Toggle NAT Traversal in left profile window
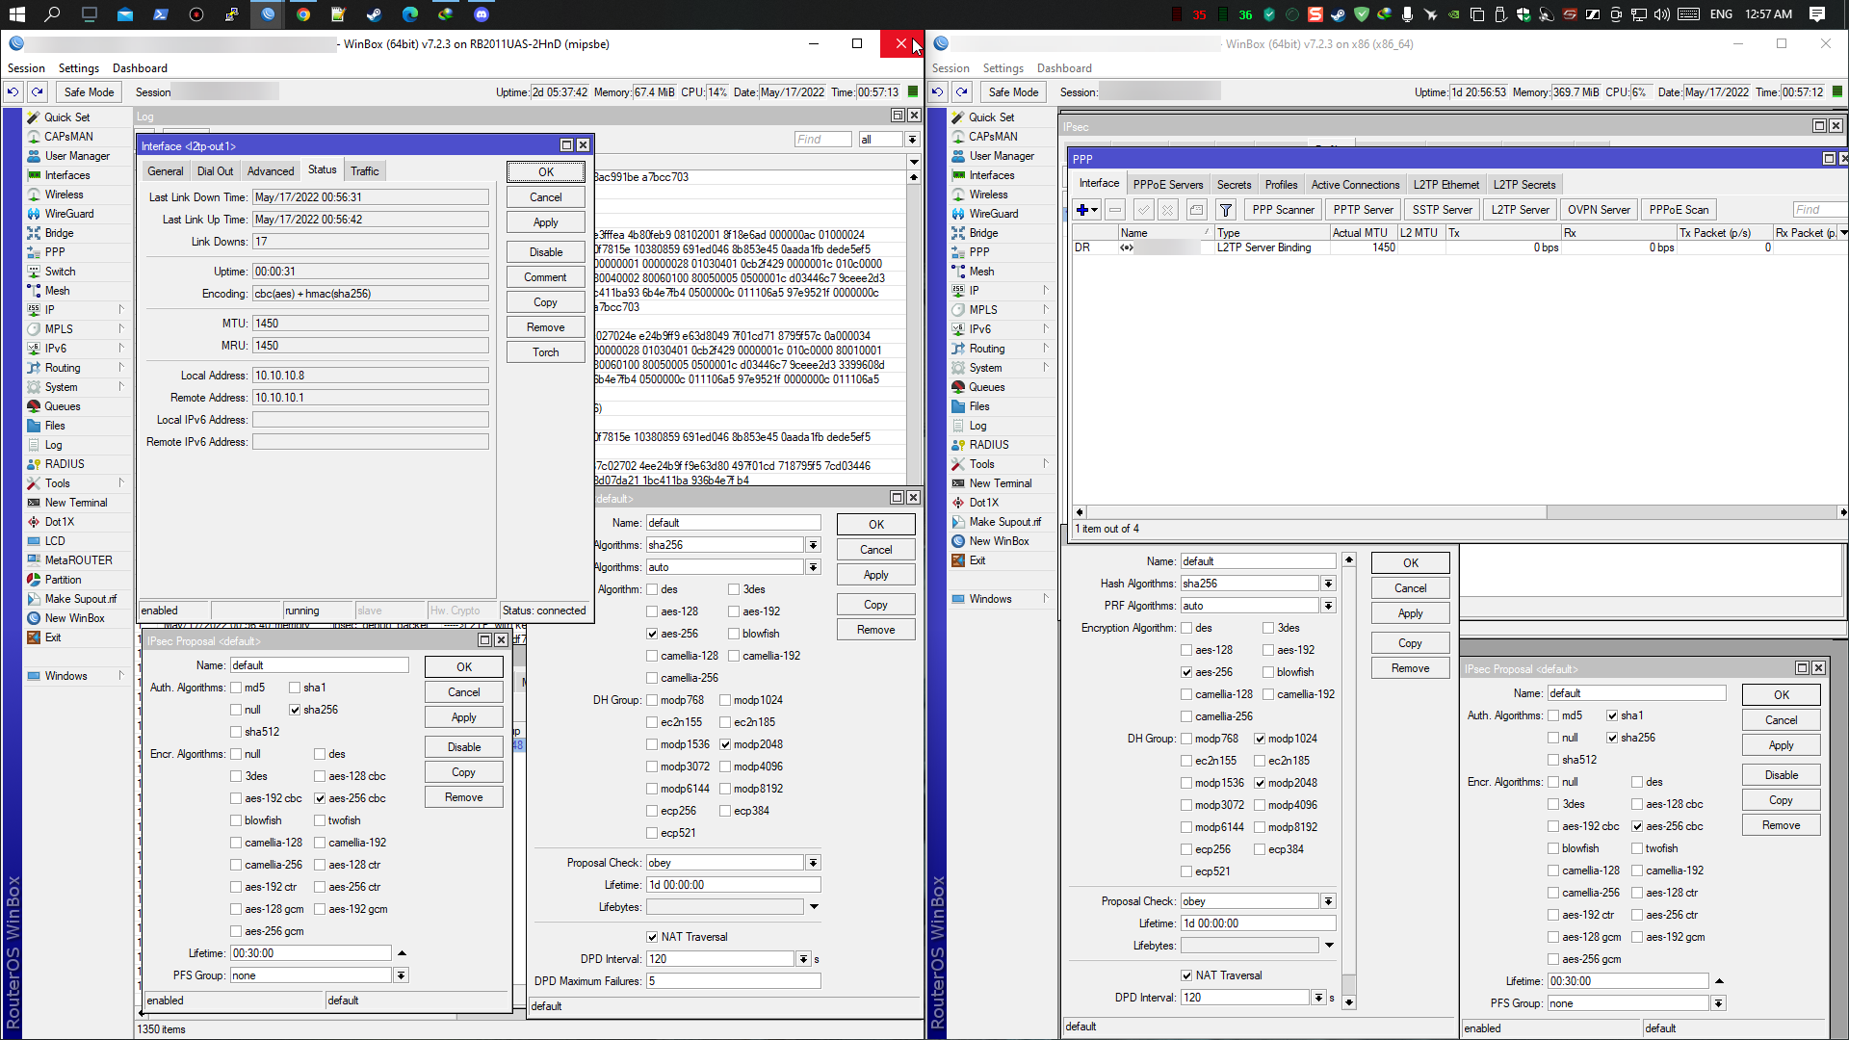This screenshot has width=1849, height=1040. pyautogui.click(x=652, y=937)
